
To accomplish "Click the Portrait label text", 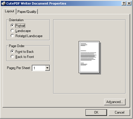I will [20, 26].
